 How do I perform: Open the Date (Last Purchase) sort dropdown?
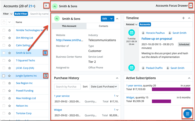104,86
